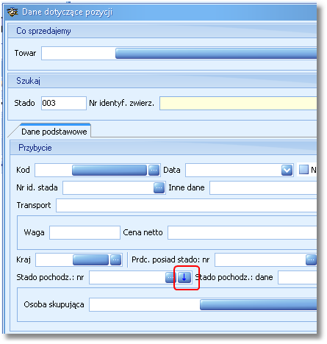Click the blue Osoba skupująca selection bar

(x=258, y=304)
